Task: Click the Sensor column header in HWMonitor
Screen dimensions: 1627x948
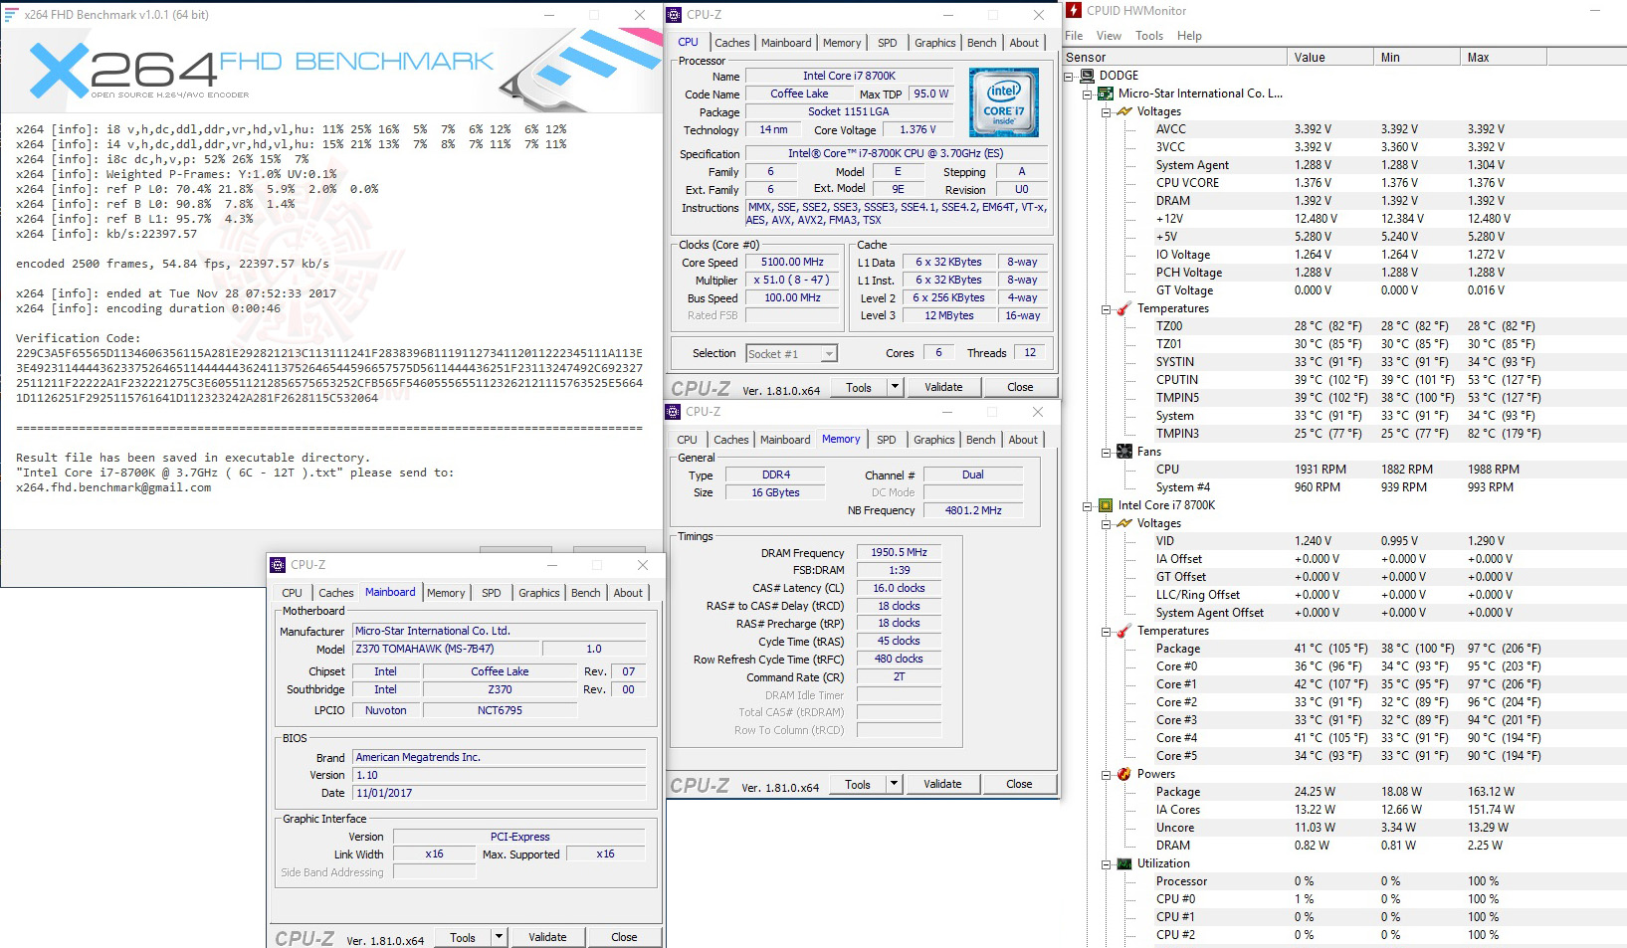Action: click(1175, 58)
